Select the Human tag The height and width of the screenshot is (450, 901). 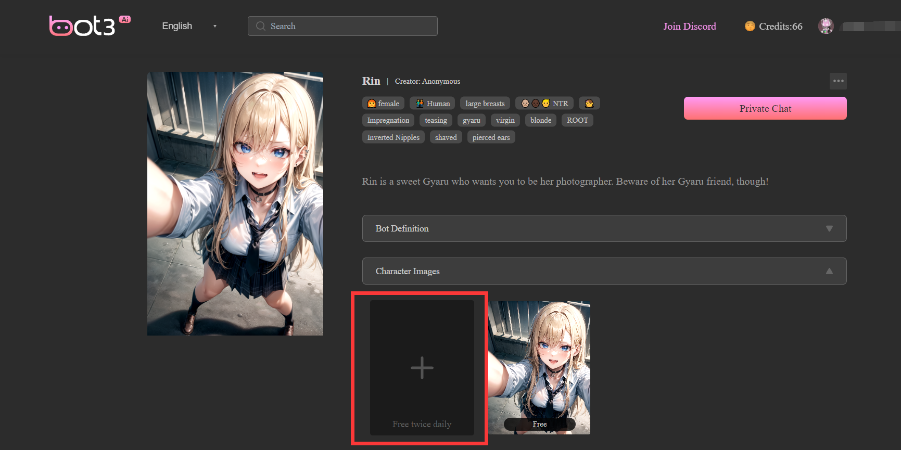point(433,104)
